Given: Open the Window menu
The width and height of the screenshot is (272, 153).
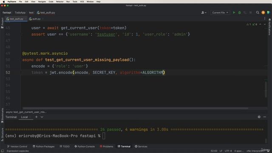Looking at the screenshot, I should coord(90,2).
